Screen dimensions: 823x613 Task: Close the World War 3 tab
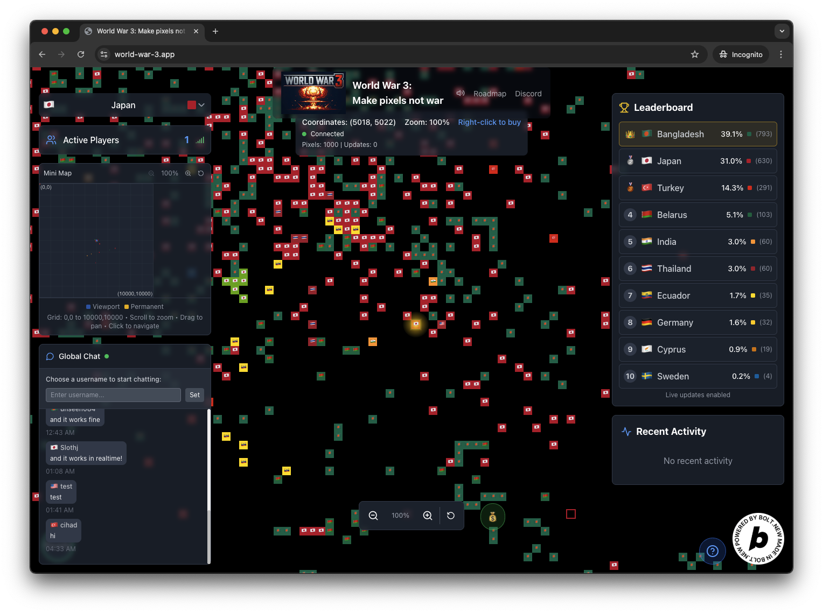coord(196,31)
